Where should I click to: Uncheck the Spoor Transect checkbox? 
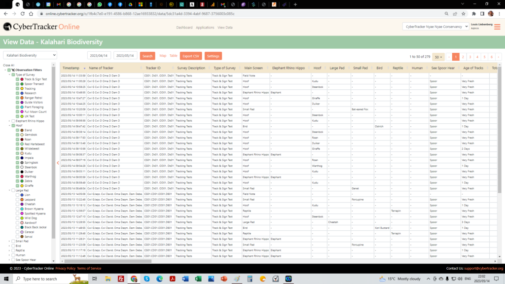tap(17, 84)
